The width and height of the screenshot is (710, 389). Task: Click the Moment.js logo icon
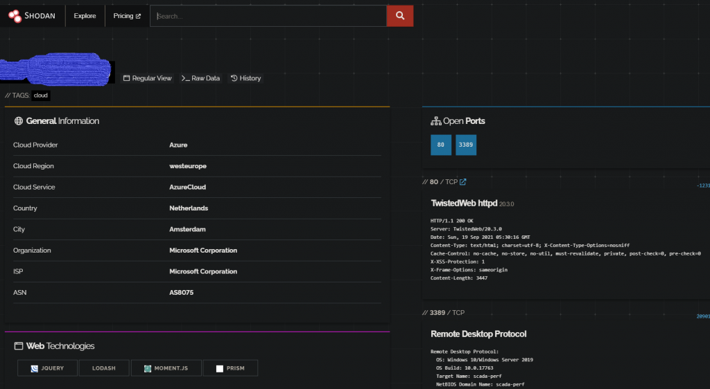pyautogui.click(x=148, y=369)
